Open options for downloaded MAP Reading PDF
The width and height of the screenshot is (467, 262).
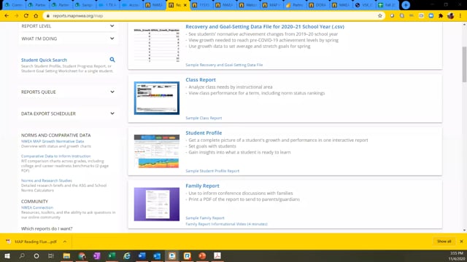pyautogui.click(x=65, y=242)
